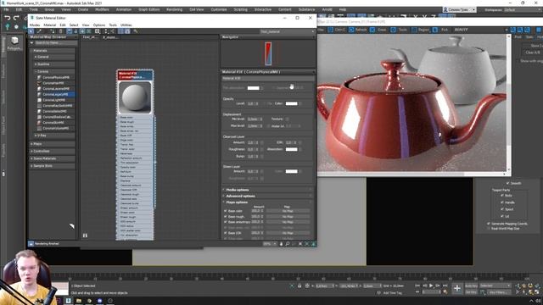The width and height of the screenshot is (543, 305).
Task: Click Assign Material to Selection icon
Action: click(53, 31)
